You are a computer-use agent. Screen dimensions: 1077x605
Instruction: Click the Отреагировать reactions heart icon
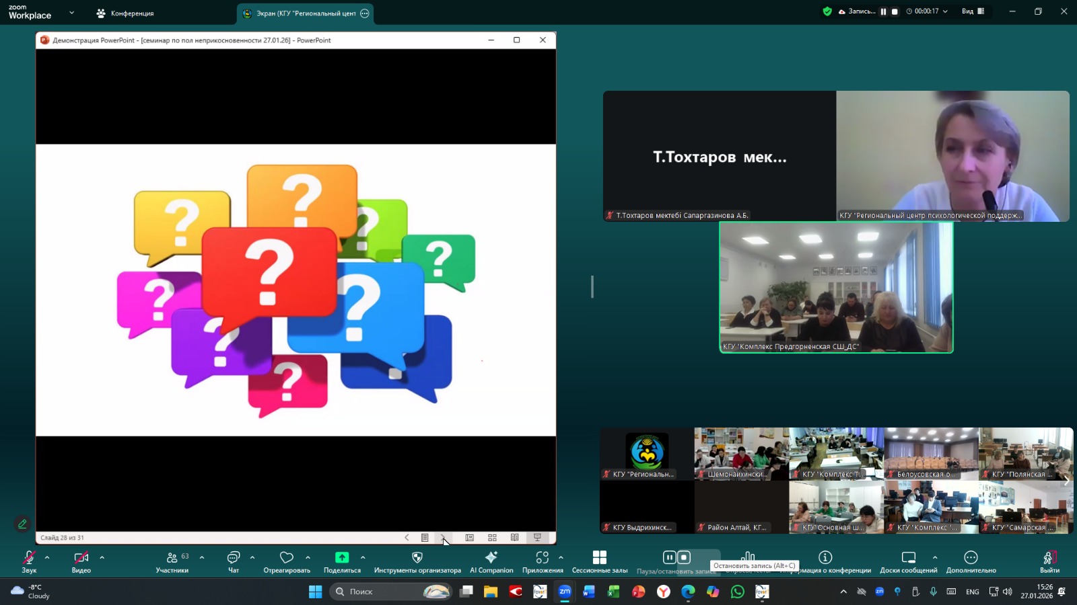point(287,558)
